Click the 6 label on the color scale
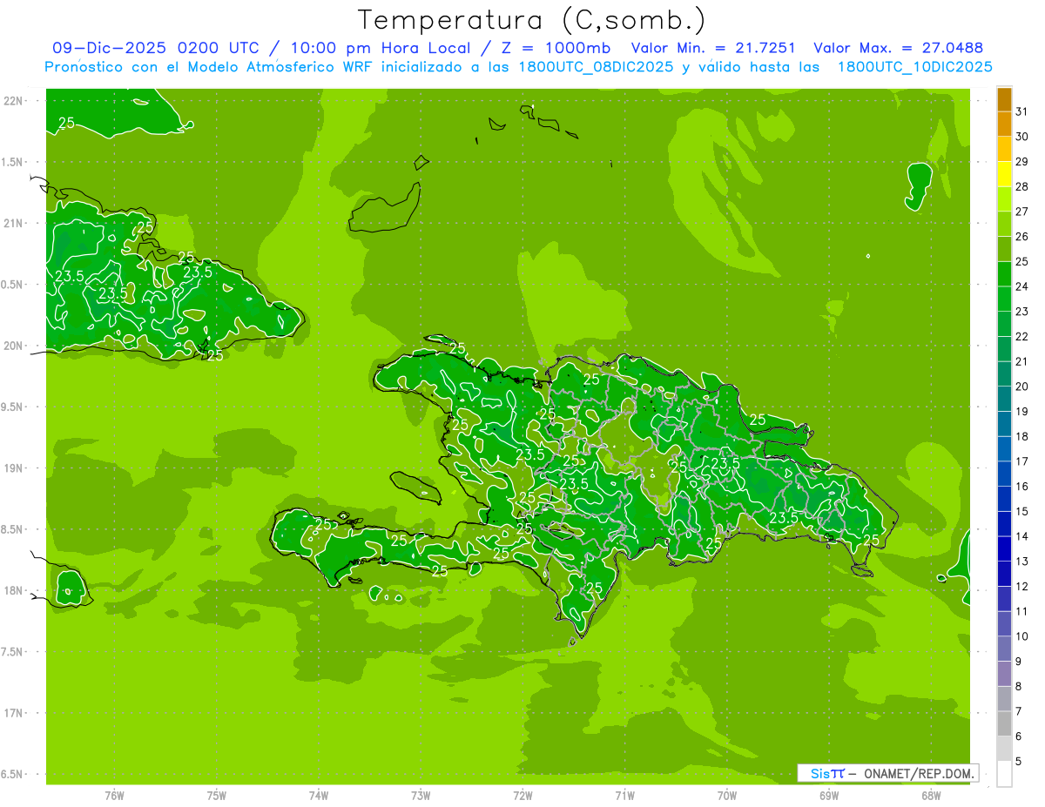This screenshot has width=1045, height=807. coord(1019,736)
